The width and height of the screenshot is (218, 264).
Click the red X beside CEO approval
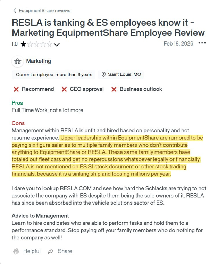point(64,89)
